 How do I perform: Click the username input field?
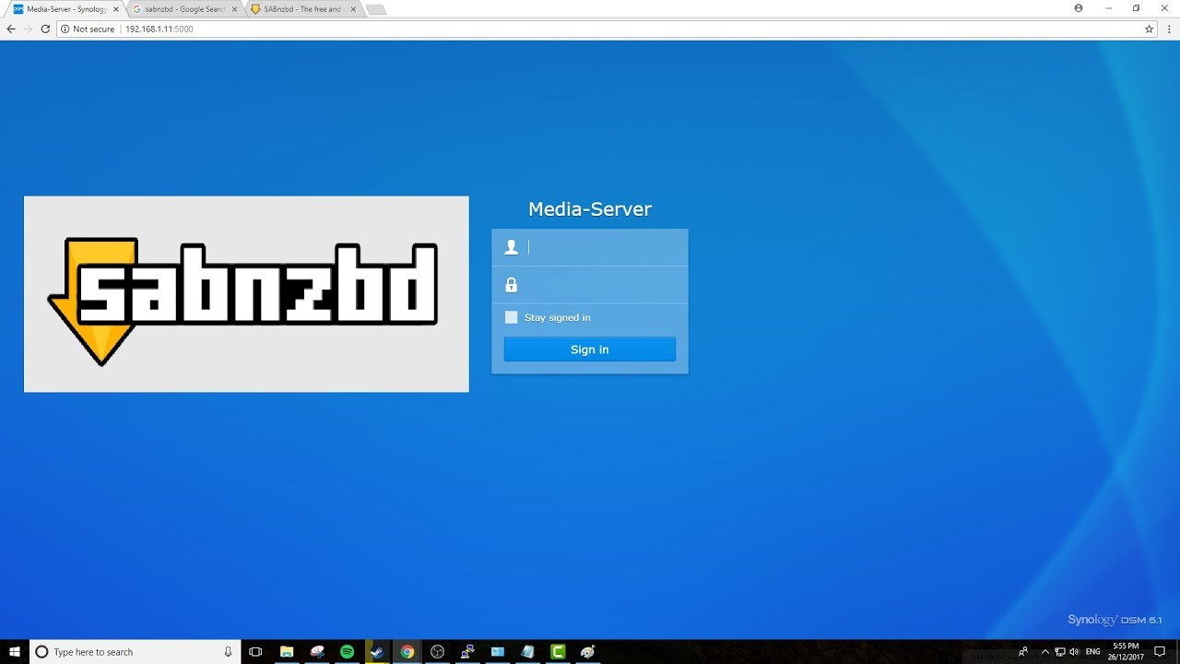[x=590, y=247]
